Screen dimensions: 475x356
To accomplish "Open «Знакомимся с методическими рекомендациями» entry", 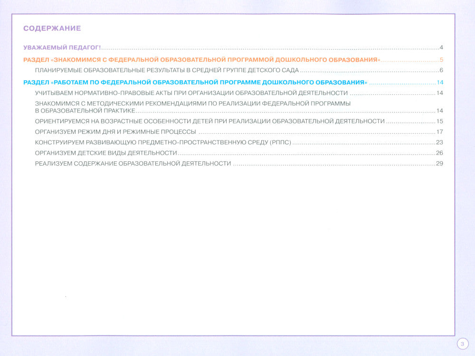I will pos(193,103).
